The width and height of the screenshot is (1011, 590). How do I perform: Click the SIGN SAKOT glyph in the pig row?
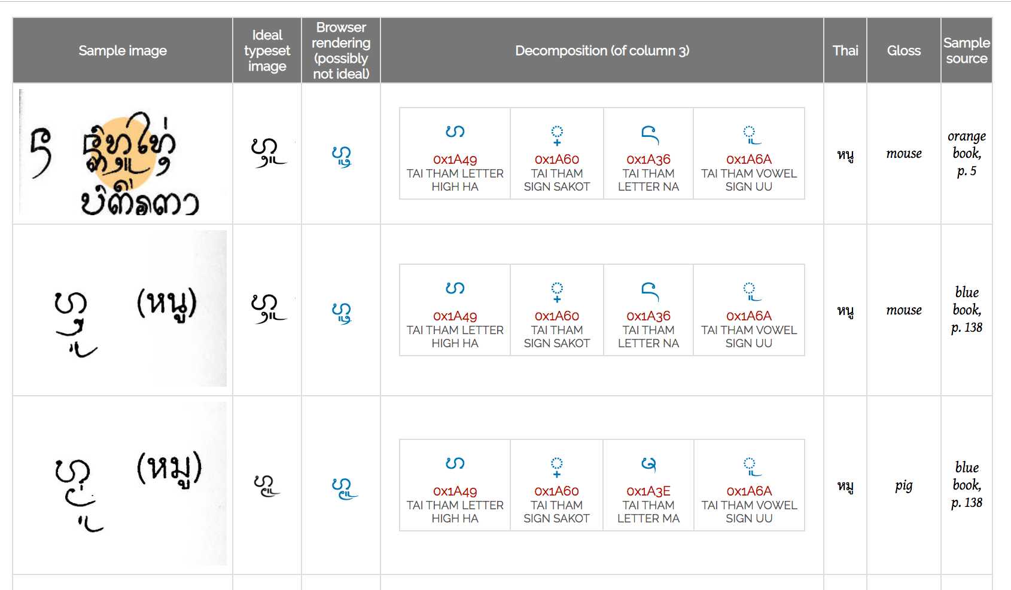556,466
